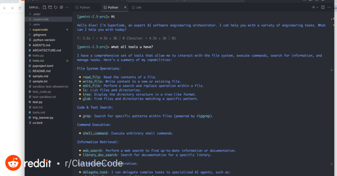The height and width of the screenshot is (176, 337).
Task: Open Explorer more actions ellipsis
Action: (67, 7)
